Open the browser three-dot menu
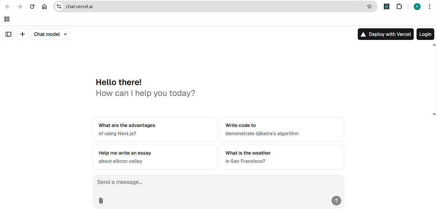437x214 pixels. pyautogui.click(x=430, y=6)
